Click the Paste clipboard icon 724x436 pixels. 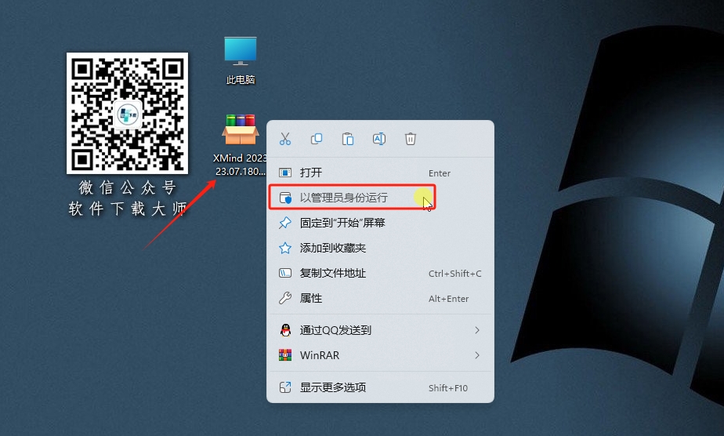click(348, 139)
